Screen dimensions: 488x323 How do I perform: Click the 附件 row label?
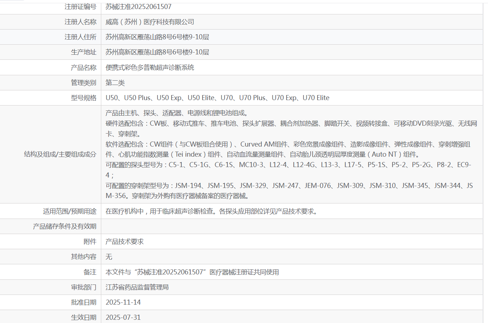[x=90, y=242]
